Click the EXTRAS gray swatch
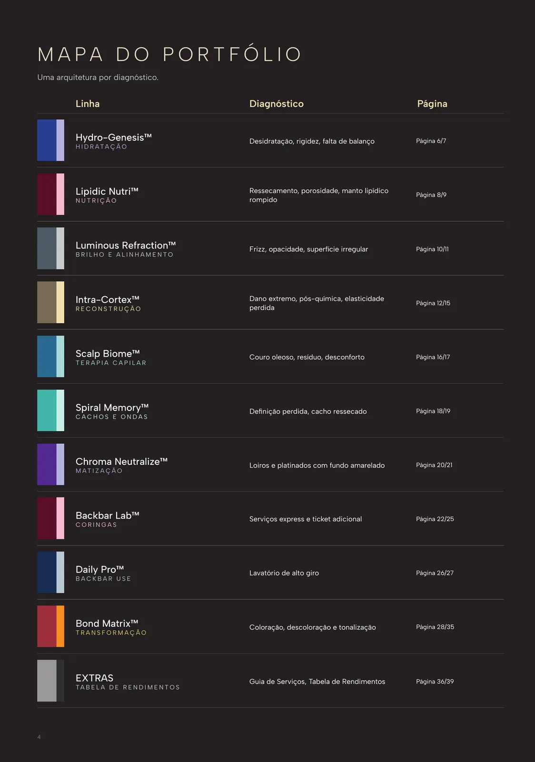The height and width of the screenshot is (762, 535). pyautogui.click(x=50, y=681)
